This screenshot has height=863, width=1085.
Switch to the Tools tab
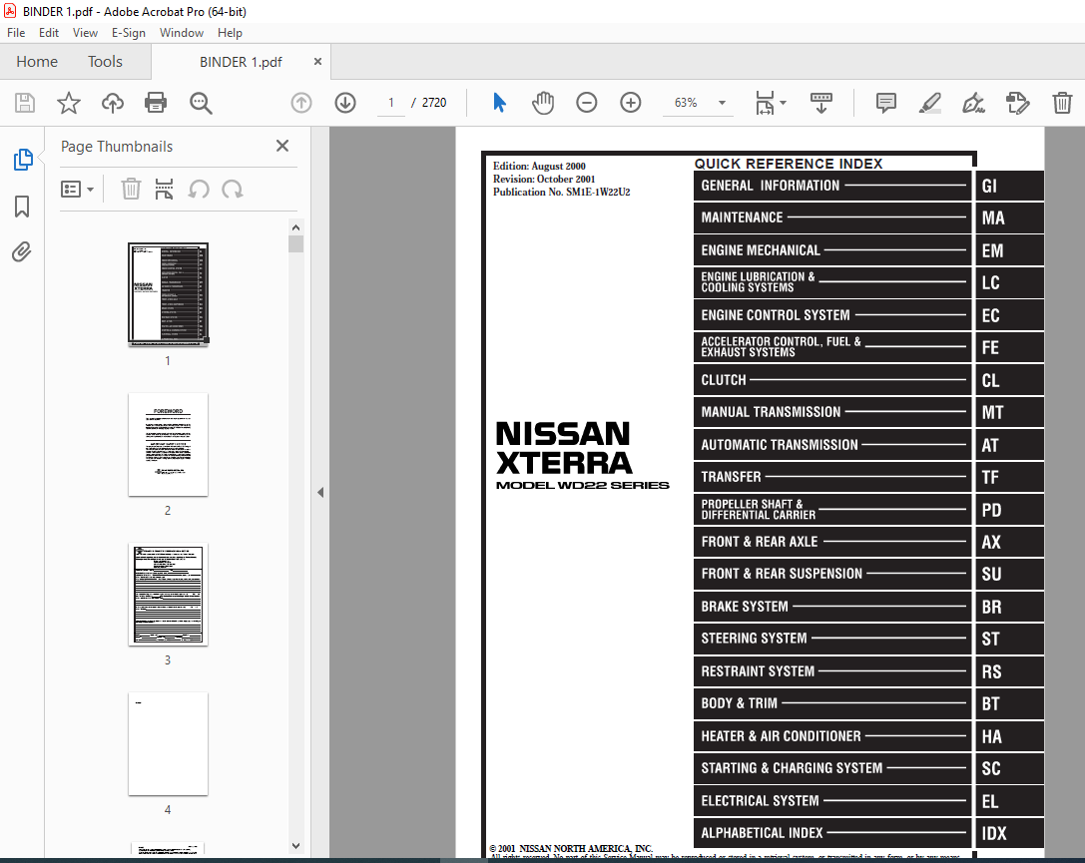[x=105, y=62]
